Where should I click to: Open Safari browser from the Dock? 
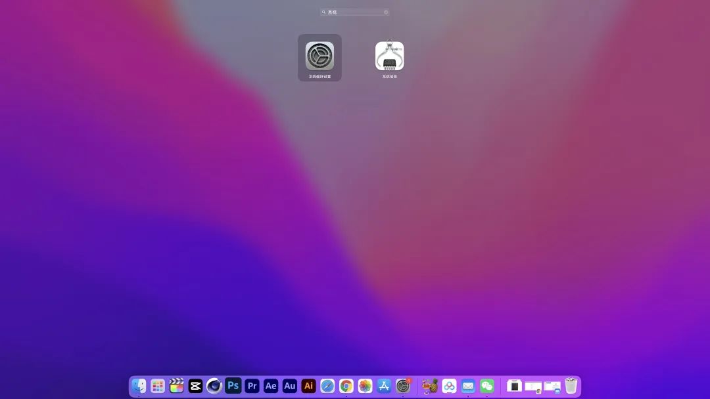pyautogui.click(x=327, y=386)
